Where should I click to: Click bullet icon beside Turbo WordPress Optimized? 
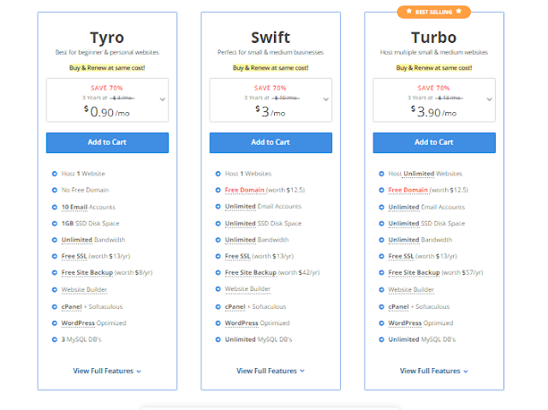tap(382, 323)
